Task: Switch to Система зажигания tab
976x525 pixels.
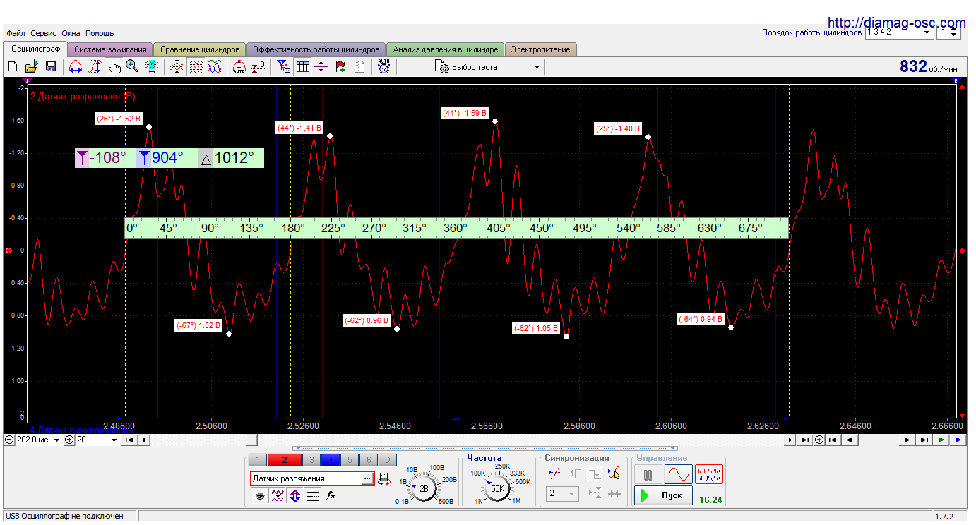Action: (110, 49)
